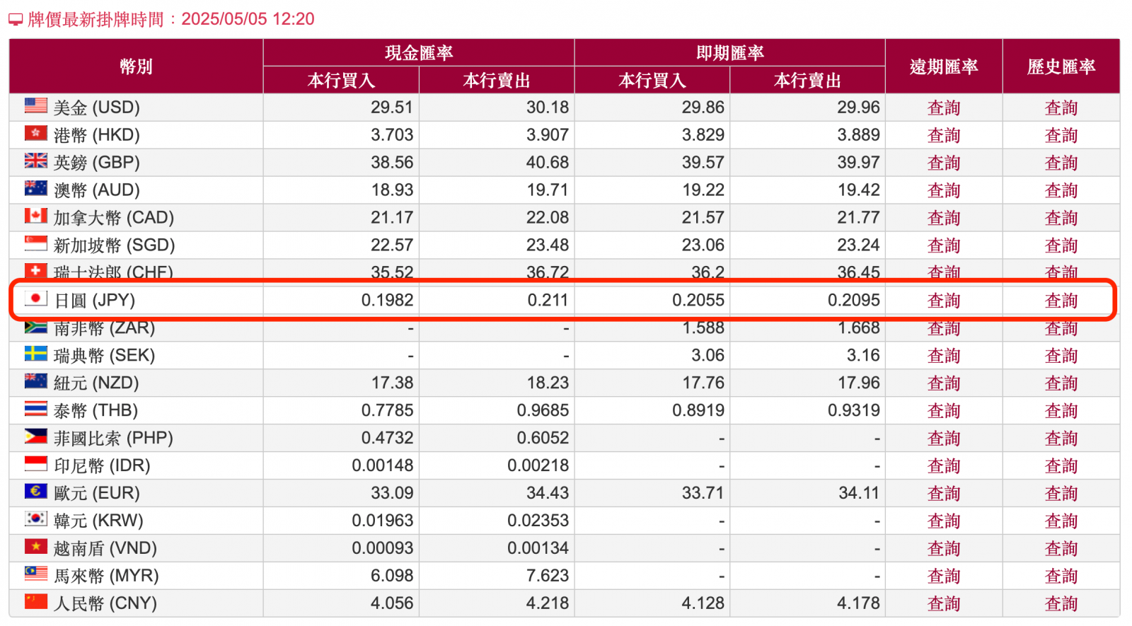
Task: Open forward rate 查詢 for 日圓 (JPY)
Action: pos(944,301)
